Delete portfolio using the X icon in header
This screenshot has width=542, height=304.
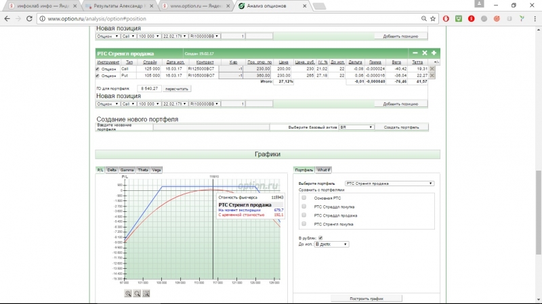(x=425, y=53)
